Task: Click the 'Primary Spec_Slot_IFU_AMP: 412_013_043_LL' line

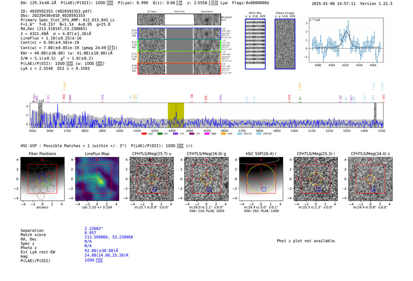Action: click(68, 20)
